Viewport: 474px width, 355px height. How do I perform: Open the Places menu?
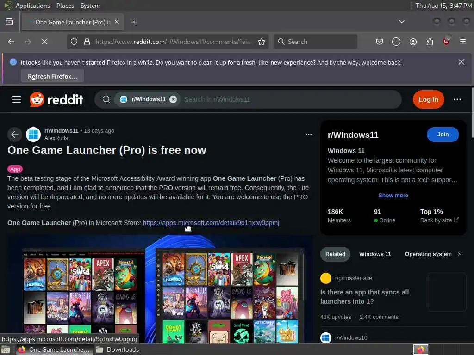(65, 6)
